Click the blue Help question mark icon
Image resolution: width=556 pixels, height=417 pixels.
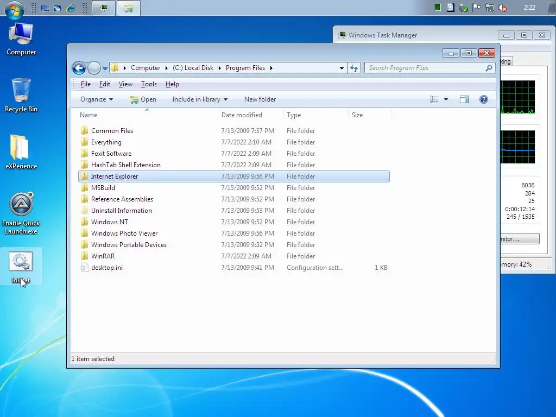click(484, 99)
